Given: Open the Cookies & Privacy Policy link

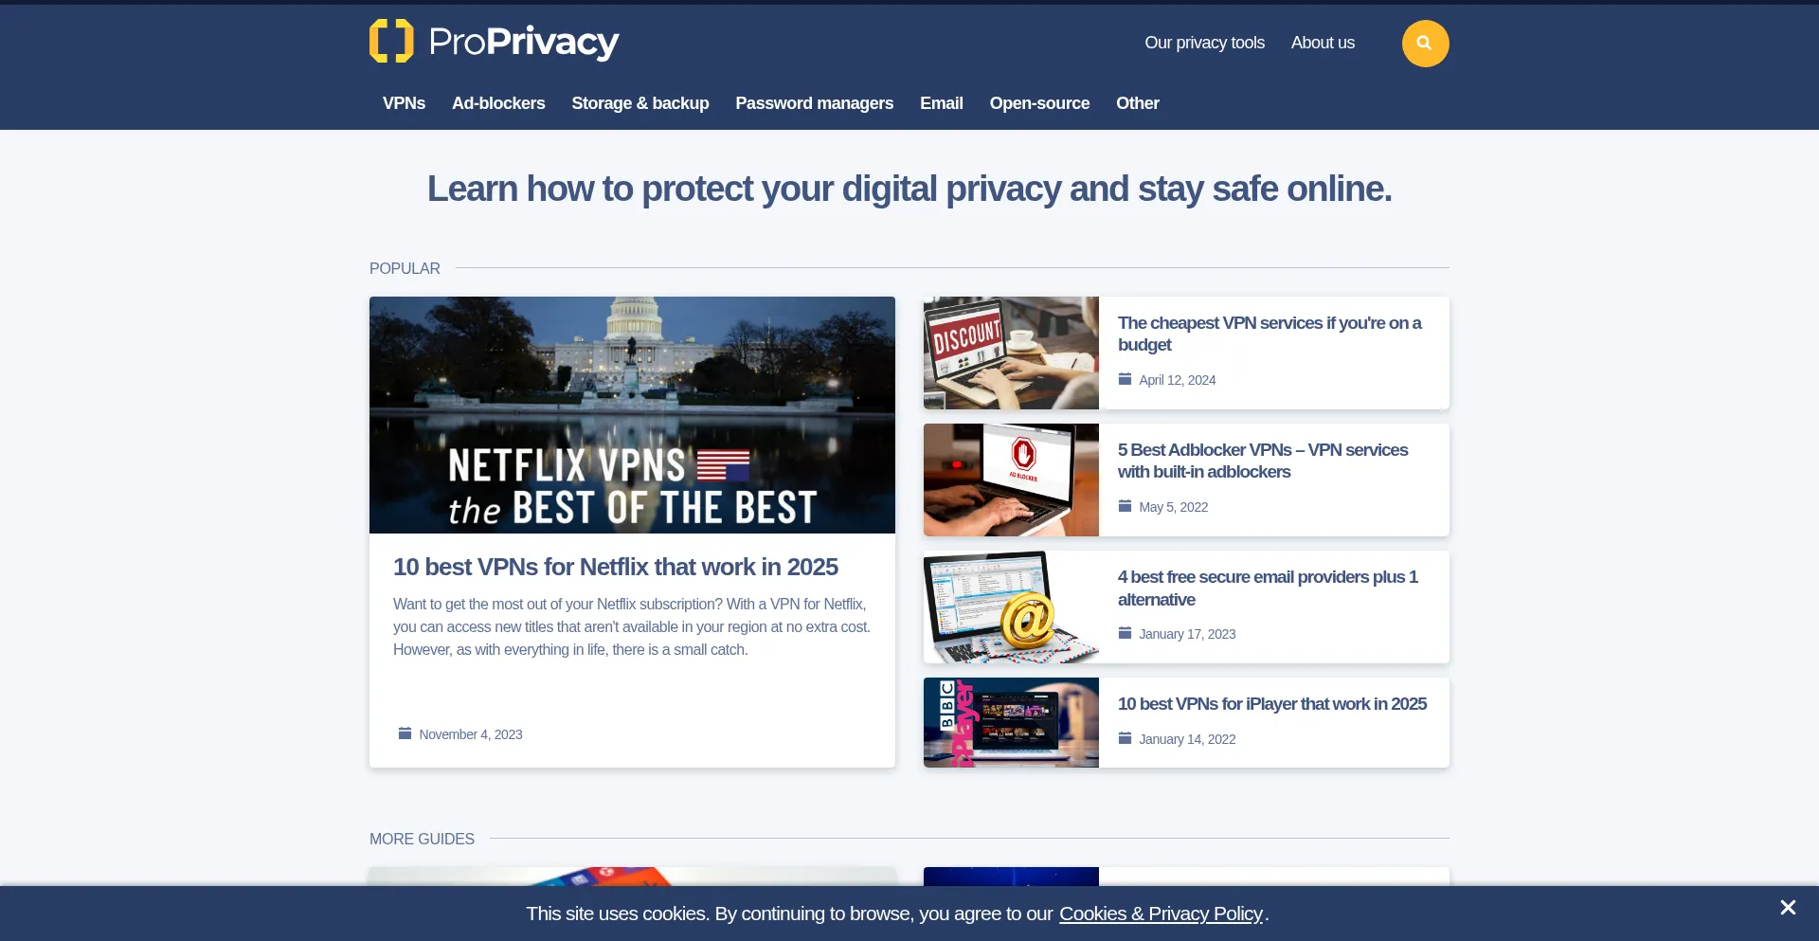Looking at the screenshot, I should [1161, 914].
